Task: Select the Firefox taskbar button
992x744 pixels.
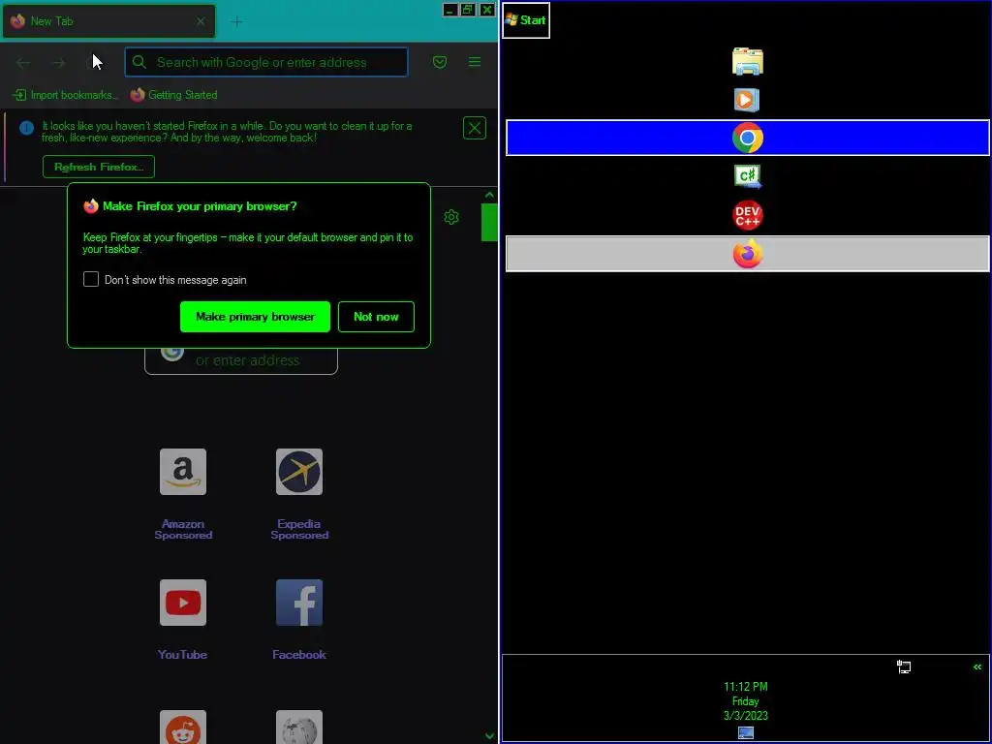Action: [x=747, y=254]
